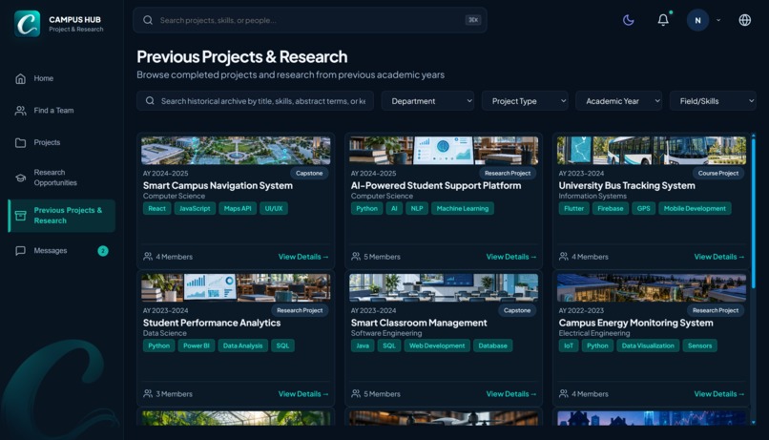
Task: Click Smart Classroom Management classroom thumbnail
Action: (x=444, y=288)
